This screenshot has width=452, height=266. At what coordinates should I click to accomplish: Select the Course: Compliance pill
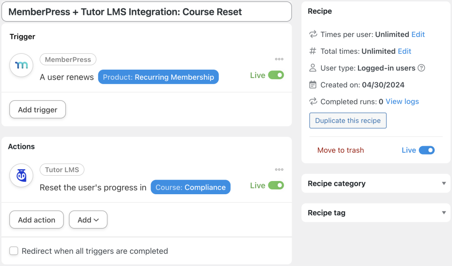click(190, 187)
